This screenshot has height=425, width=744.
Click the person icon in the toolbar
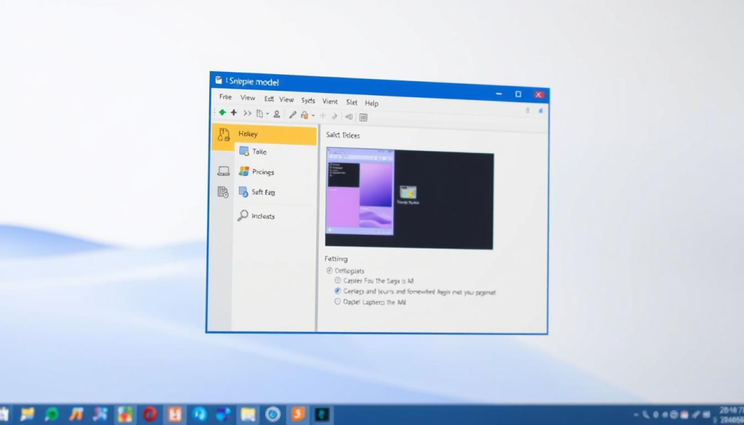[277, 114]
